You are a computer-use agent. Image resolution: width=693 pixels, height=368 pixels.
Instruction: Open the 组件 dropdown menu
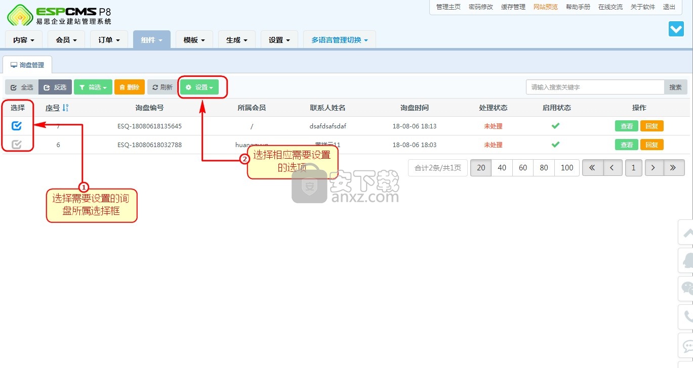pos(151,40)
